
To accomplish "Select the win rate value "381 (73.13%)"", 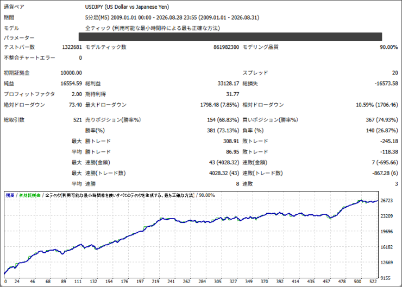I will [x=223, y=131].
